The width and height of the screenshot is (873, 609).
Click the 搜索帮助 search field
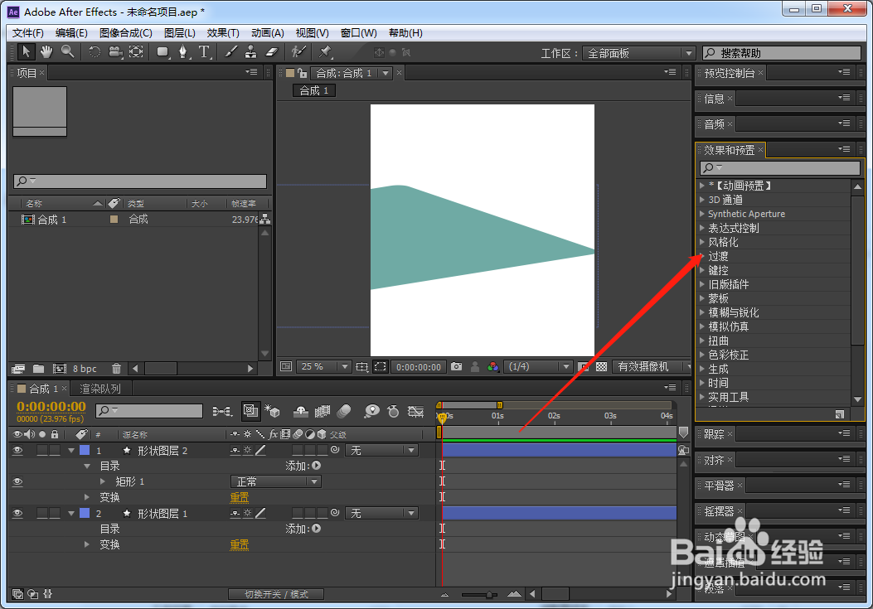pos(782,53)
